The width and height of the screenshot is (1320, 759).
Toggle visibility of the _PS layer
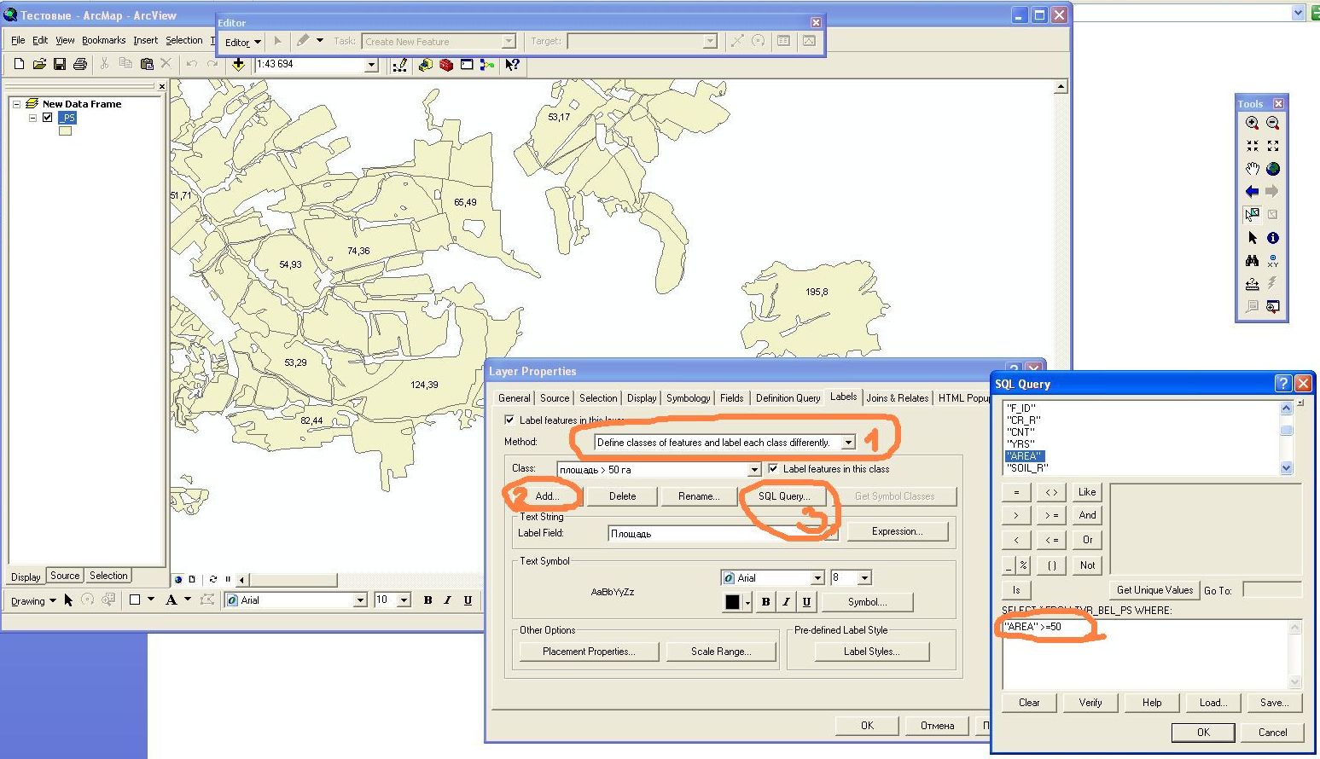[x=48, y=118]
